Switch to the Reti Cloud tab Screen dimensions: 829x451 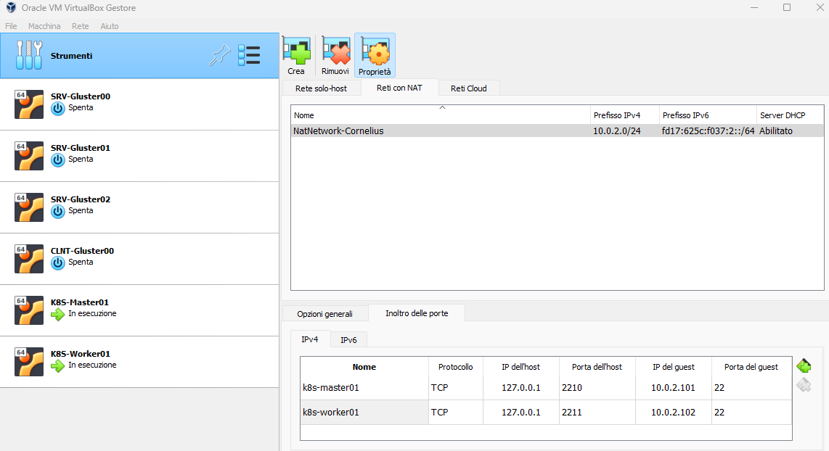click(469, 88)
